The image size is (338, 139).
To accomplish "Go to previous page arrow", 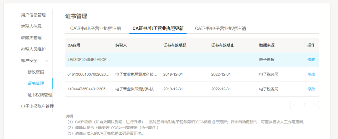I will (294, 105).
